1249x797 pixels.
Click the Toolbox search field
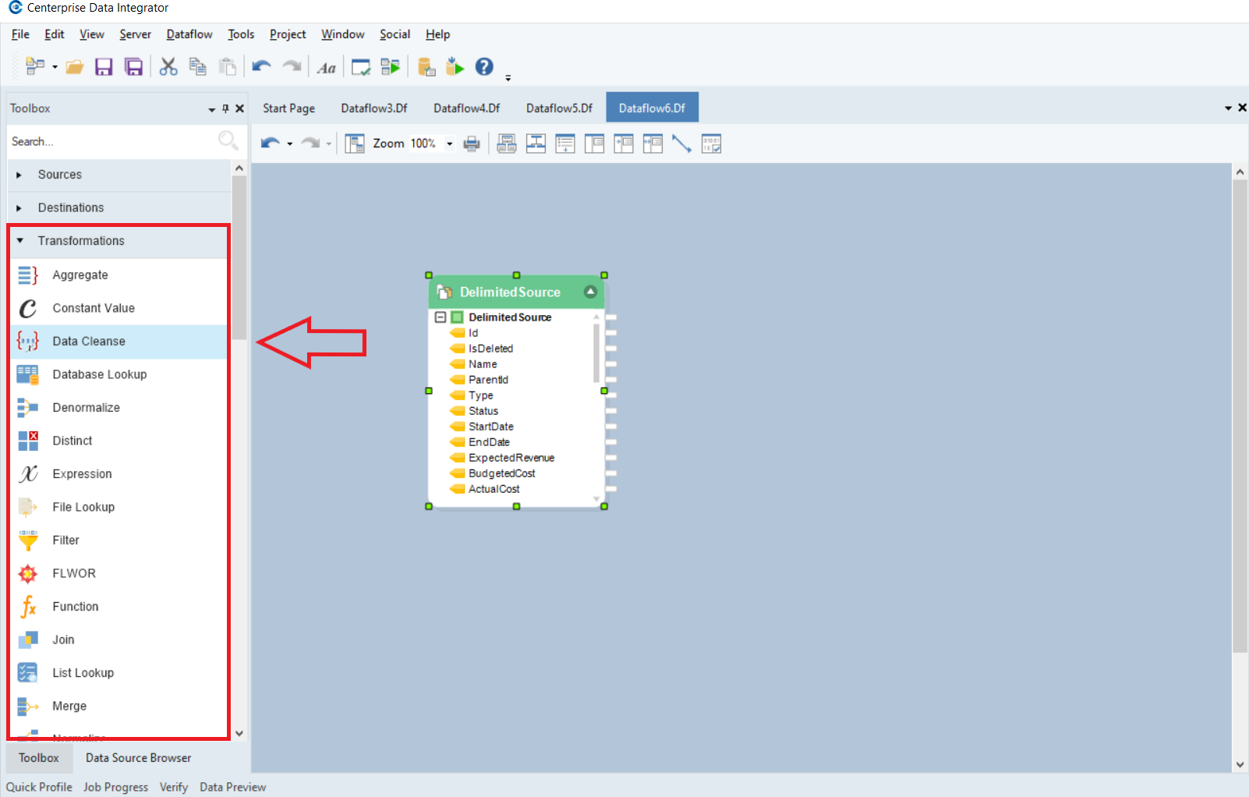tap(113, 141)
